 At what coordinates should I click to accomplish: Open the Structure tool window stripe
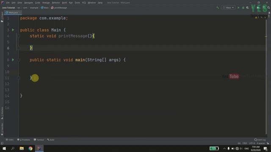tap(2, 113)
